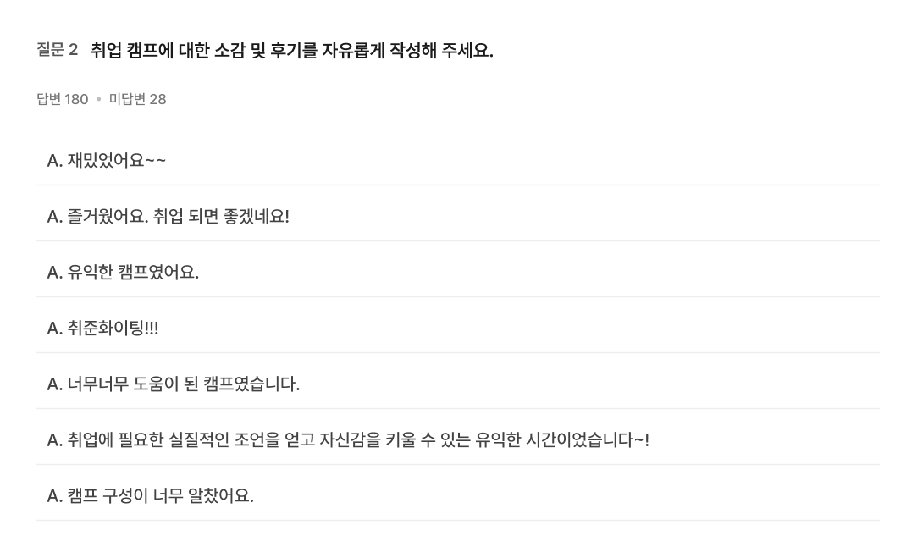The image size is (917, 558).
Task: Open the answer 재밌었어요~~
Action: coord(458,160)
